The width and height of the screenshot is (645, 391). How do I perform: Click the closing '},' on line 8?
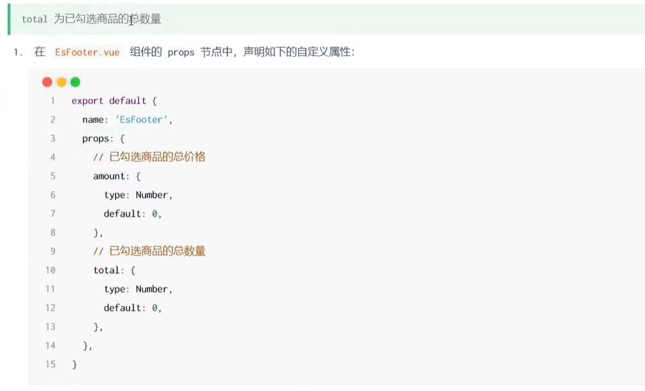pyautogui.click(x=98, y=233)
